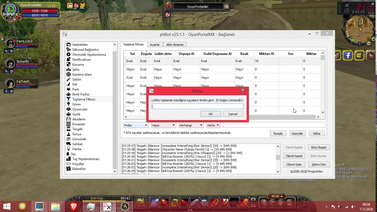
Task: Click the Güncelle button
Action: coord(297,133)
